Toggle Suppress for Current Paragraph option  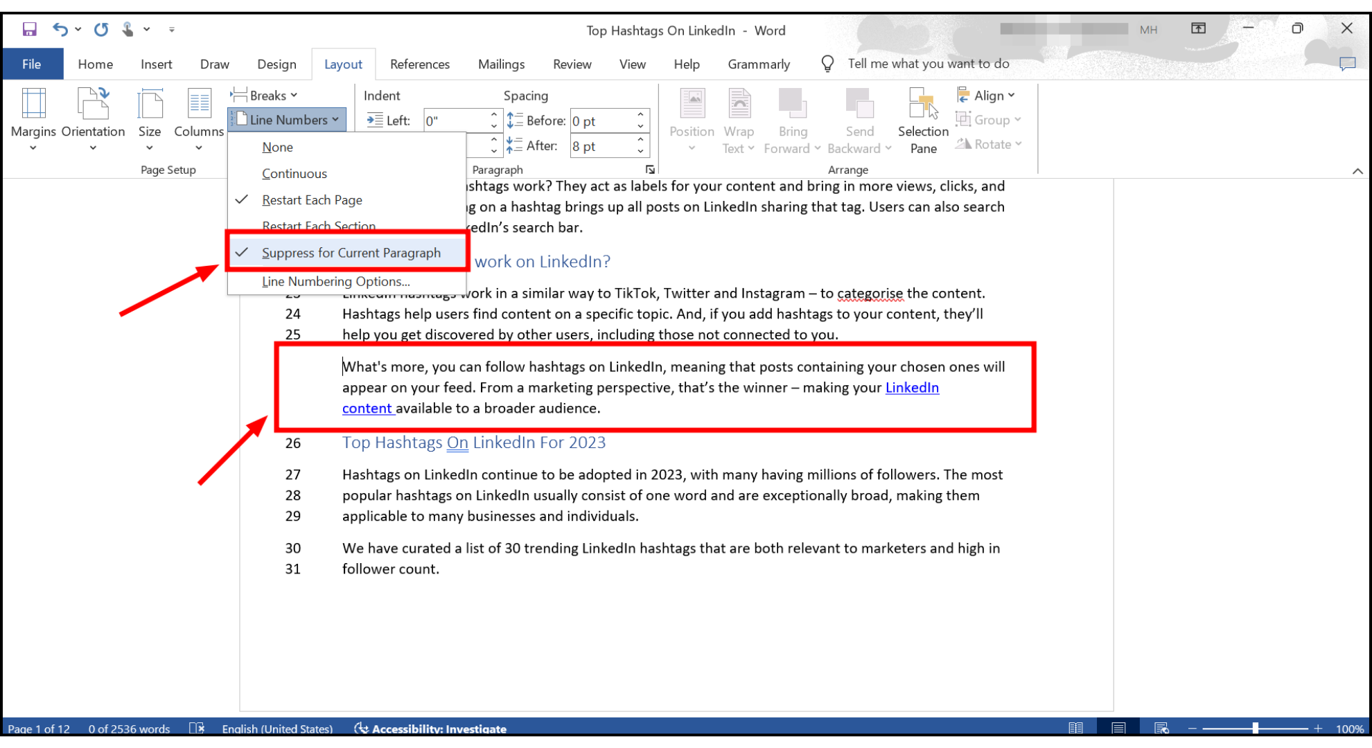[x=351, y=253]
